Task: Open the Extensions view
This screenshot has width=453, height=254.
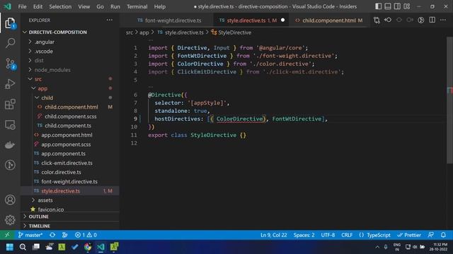Action: [10, 104]
